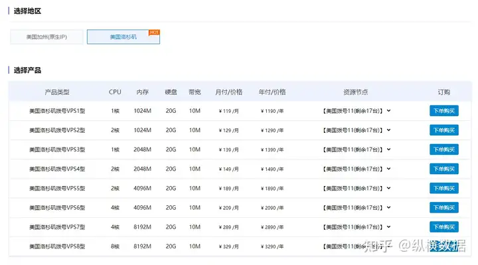
Task: Click product name 美国洛杉矶拨号VPS6型
Action: click(57, 208)
